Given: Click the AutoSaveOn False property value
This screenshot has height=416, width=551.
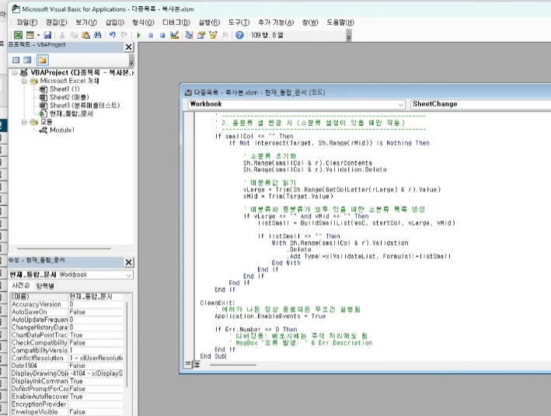Looking at the screenshot, I should click(x=96, y=312).
